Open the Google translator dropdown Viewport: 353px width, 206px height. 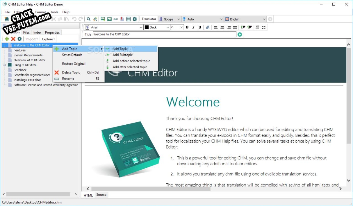coord(170,19)
